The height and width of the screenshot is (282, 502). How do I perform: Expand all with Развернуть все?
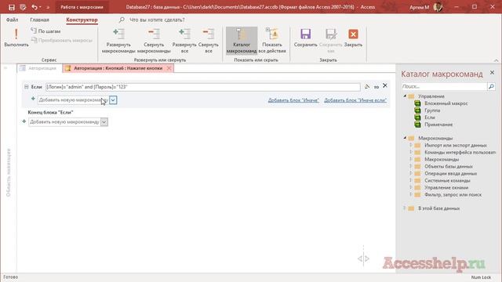point(184,41)
